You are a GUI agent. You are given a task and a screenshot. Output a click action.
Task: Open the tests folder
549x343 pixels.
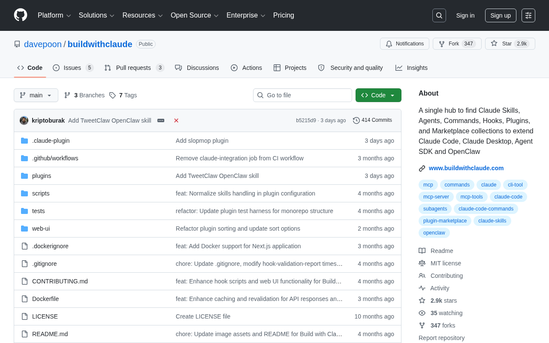pos(39,211)
